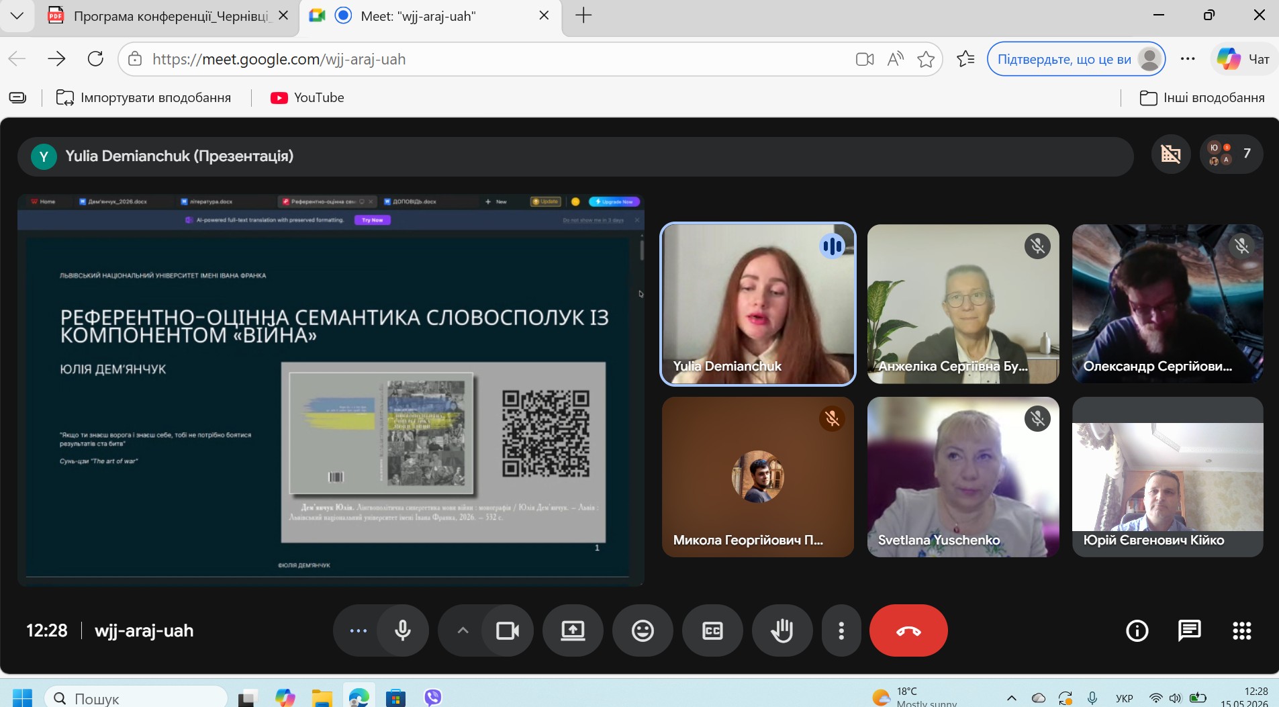This screenshot has width=1279, height=707.
Task: Click the Підтвердьте, що це ви button
Action: point(1076,59)
